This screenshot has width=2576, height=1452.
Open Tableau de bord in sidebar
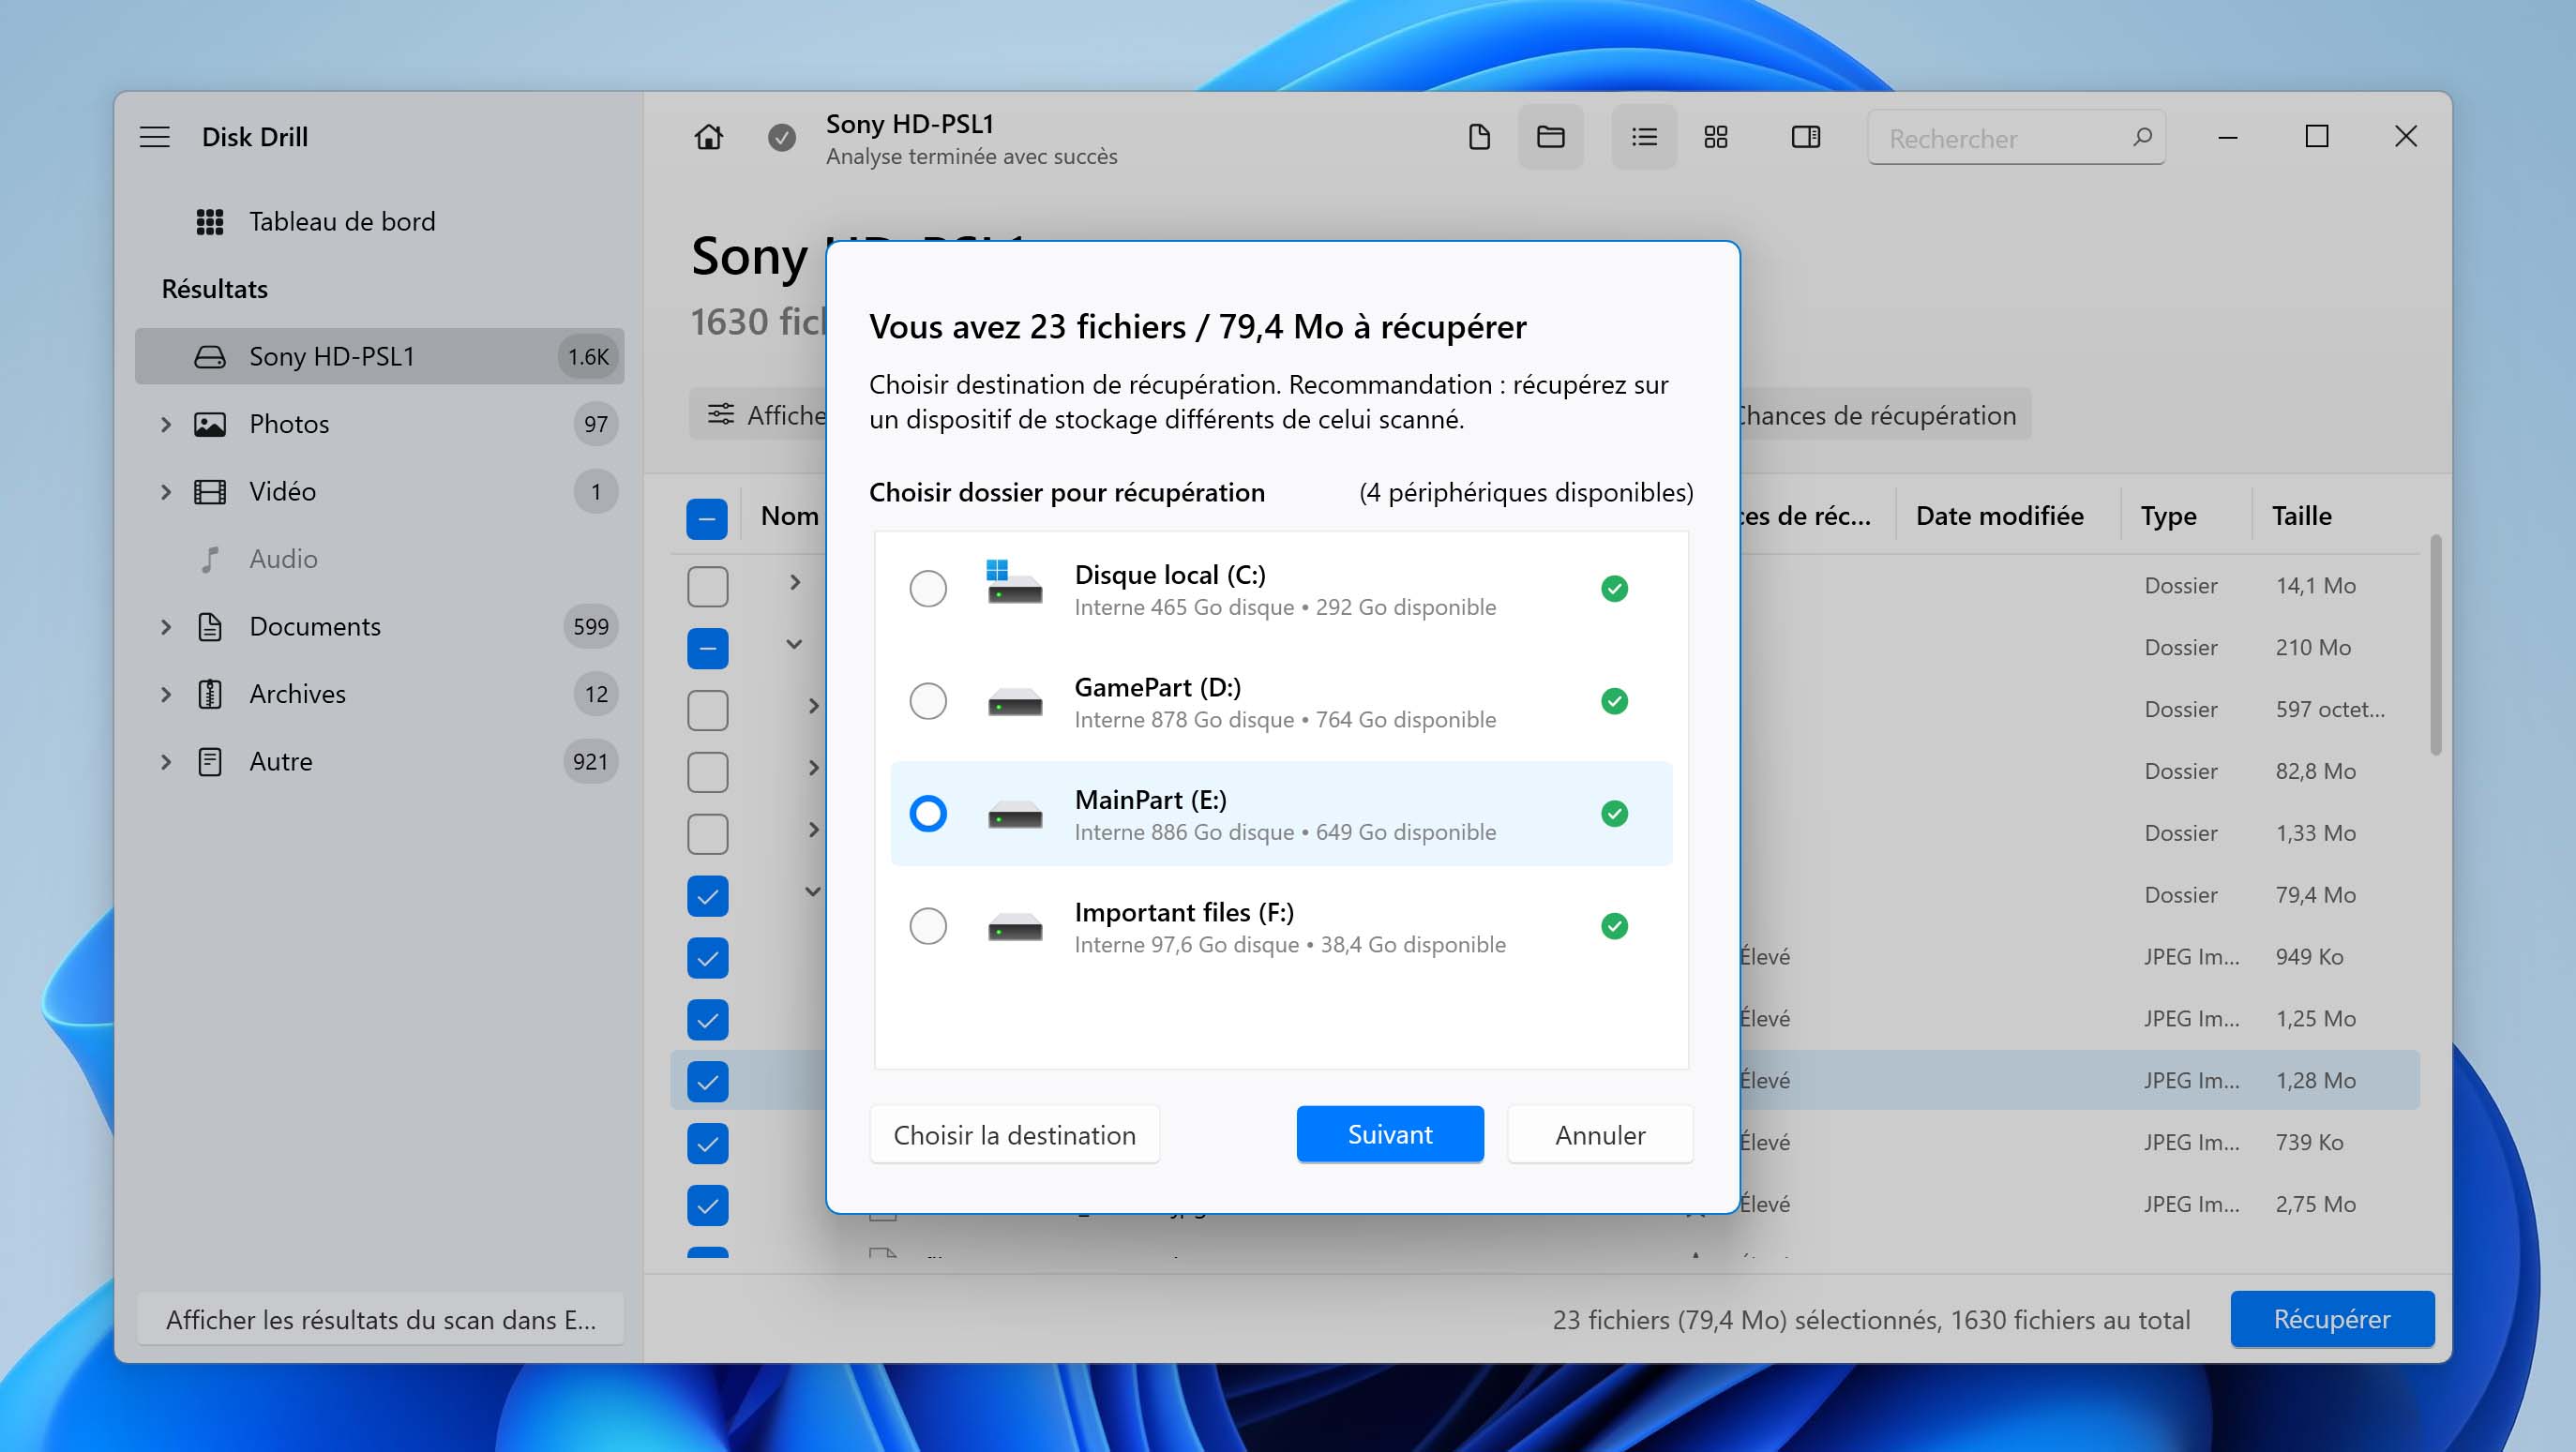click(380, 222)
